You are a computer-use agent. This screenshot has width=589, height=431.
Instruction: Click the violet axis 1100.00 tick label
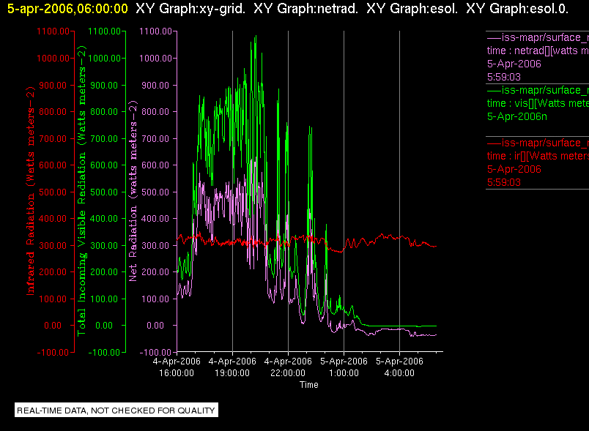(155, 31)
